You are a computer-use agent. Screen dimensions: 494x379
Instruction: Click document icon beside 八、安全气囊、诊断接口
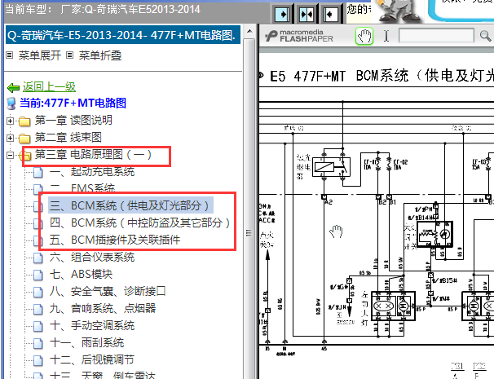[38, 292]
